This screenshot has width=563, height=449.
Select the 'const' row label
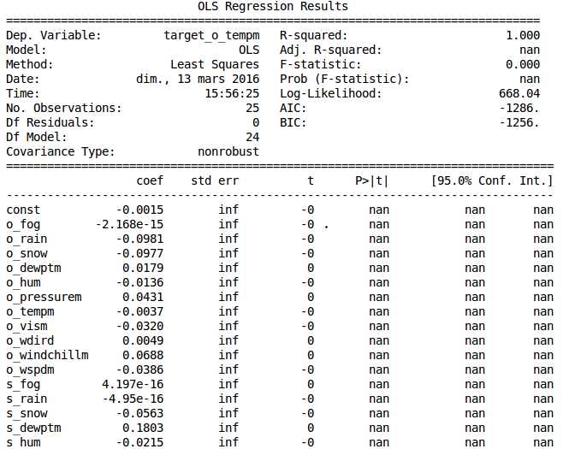pos(23,210)
